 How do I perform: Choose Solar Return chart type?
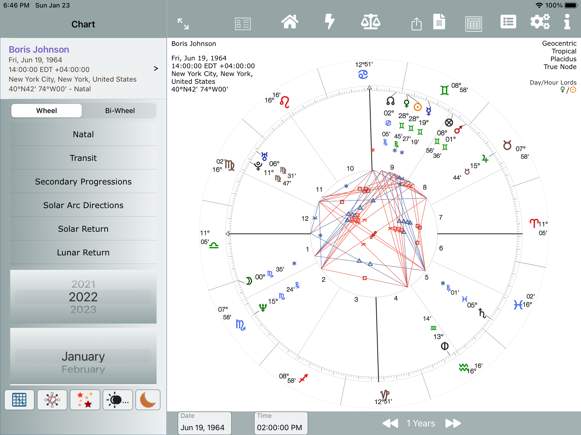coord(83,229)
